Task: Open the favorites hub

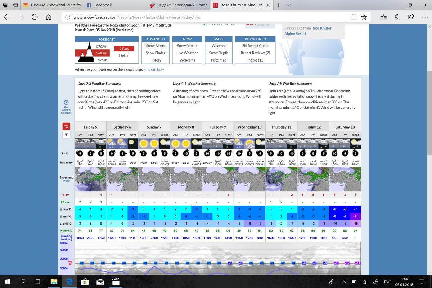Action: [383, 17]
